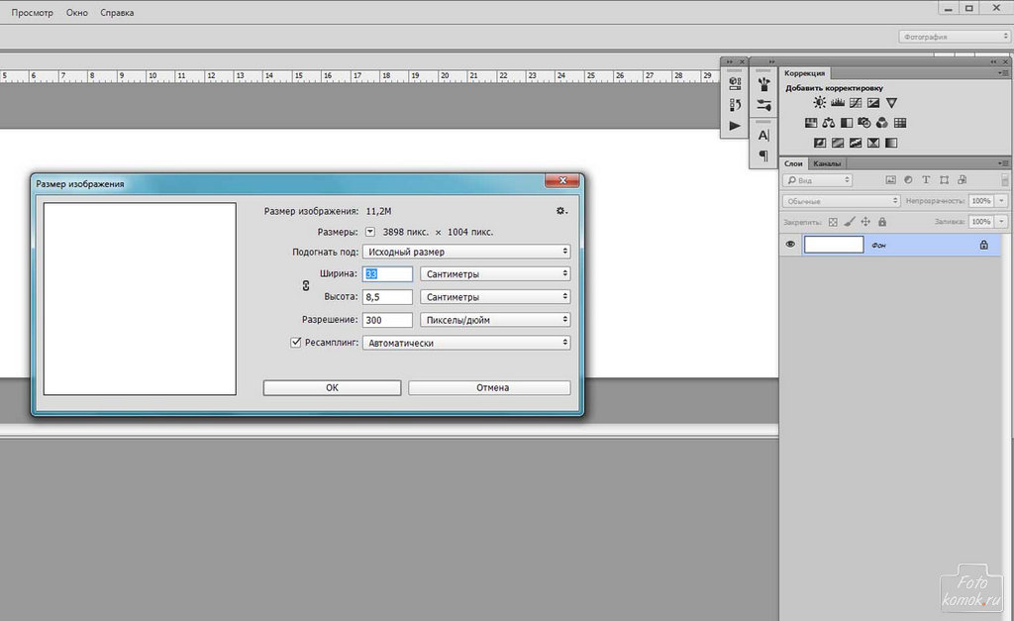The image size is (1014, 621).
Task: Open the Ресамплинг method dropdown (Автоматически)
Action: coord(466,343)
